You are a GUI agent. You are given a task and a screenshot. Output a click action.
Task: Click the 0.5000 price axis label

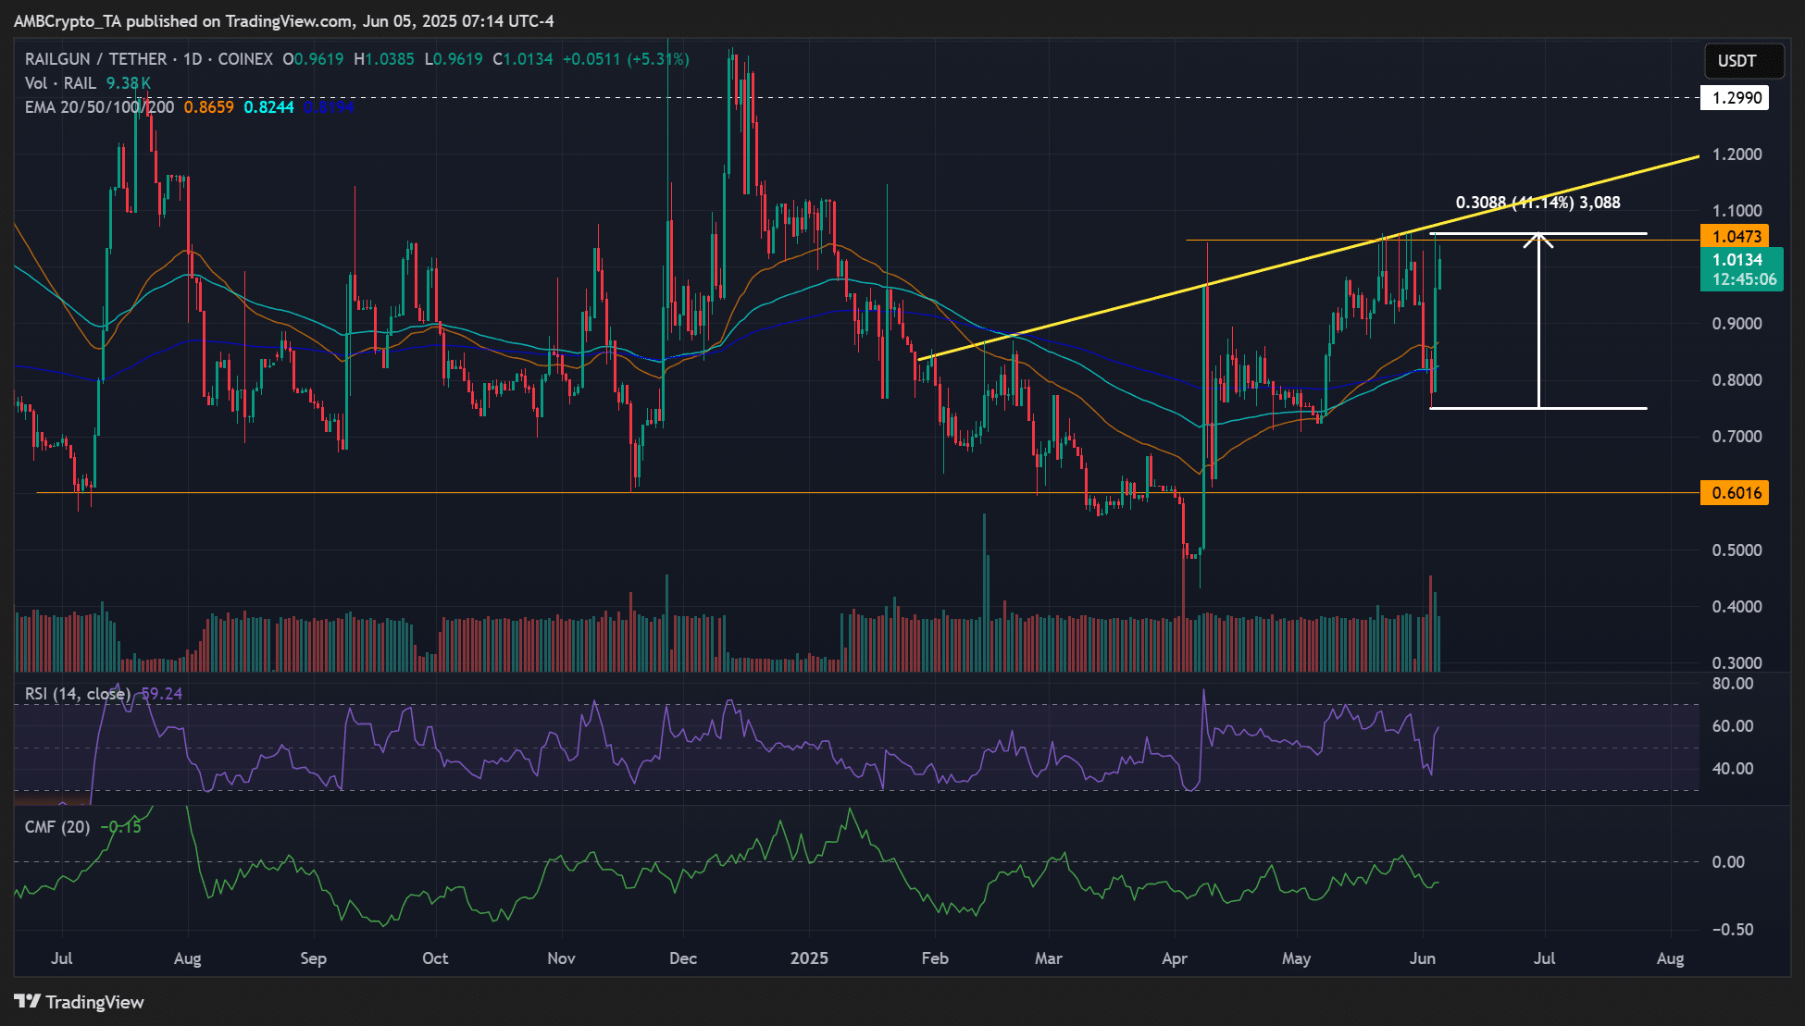coord(1737,550)
